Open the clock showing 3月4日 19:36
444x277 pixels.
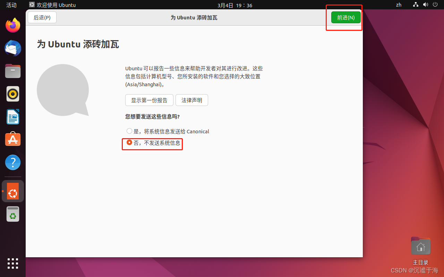235,5
